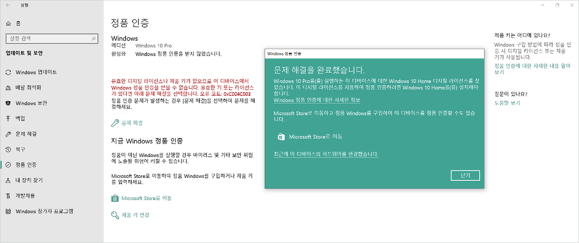579x243 pixels.
Task: Click the 질문이 있나요? heading
Action: 511,94
